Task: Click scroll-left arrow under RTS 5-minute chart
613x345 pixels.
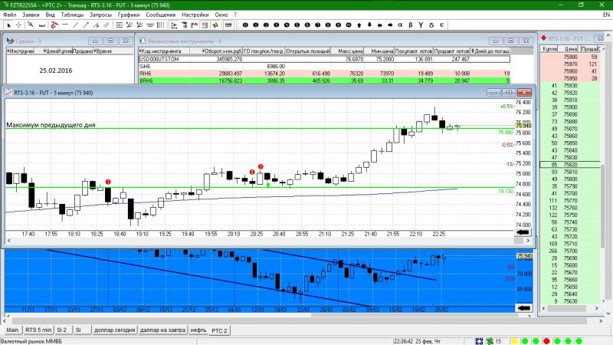Action: click(9, 241)
